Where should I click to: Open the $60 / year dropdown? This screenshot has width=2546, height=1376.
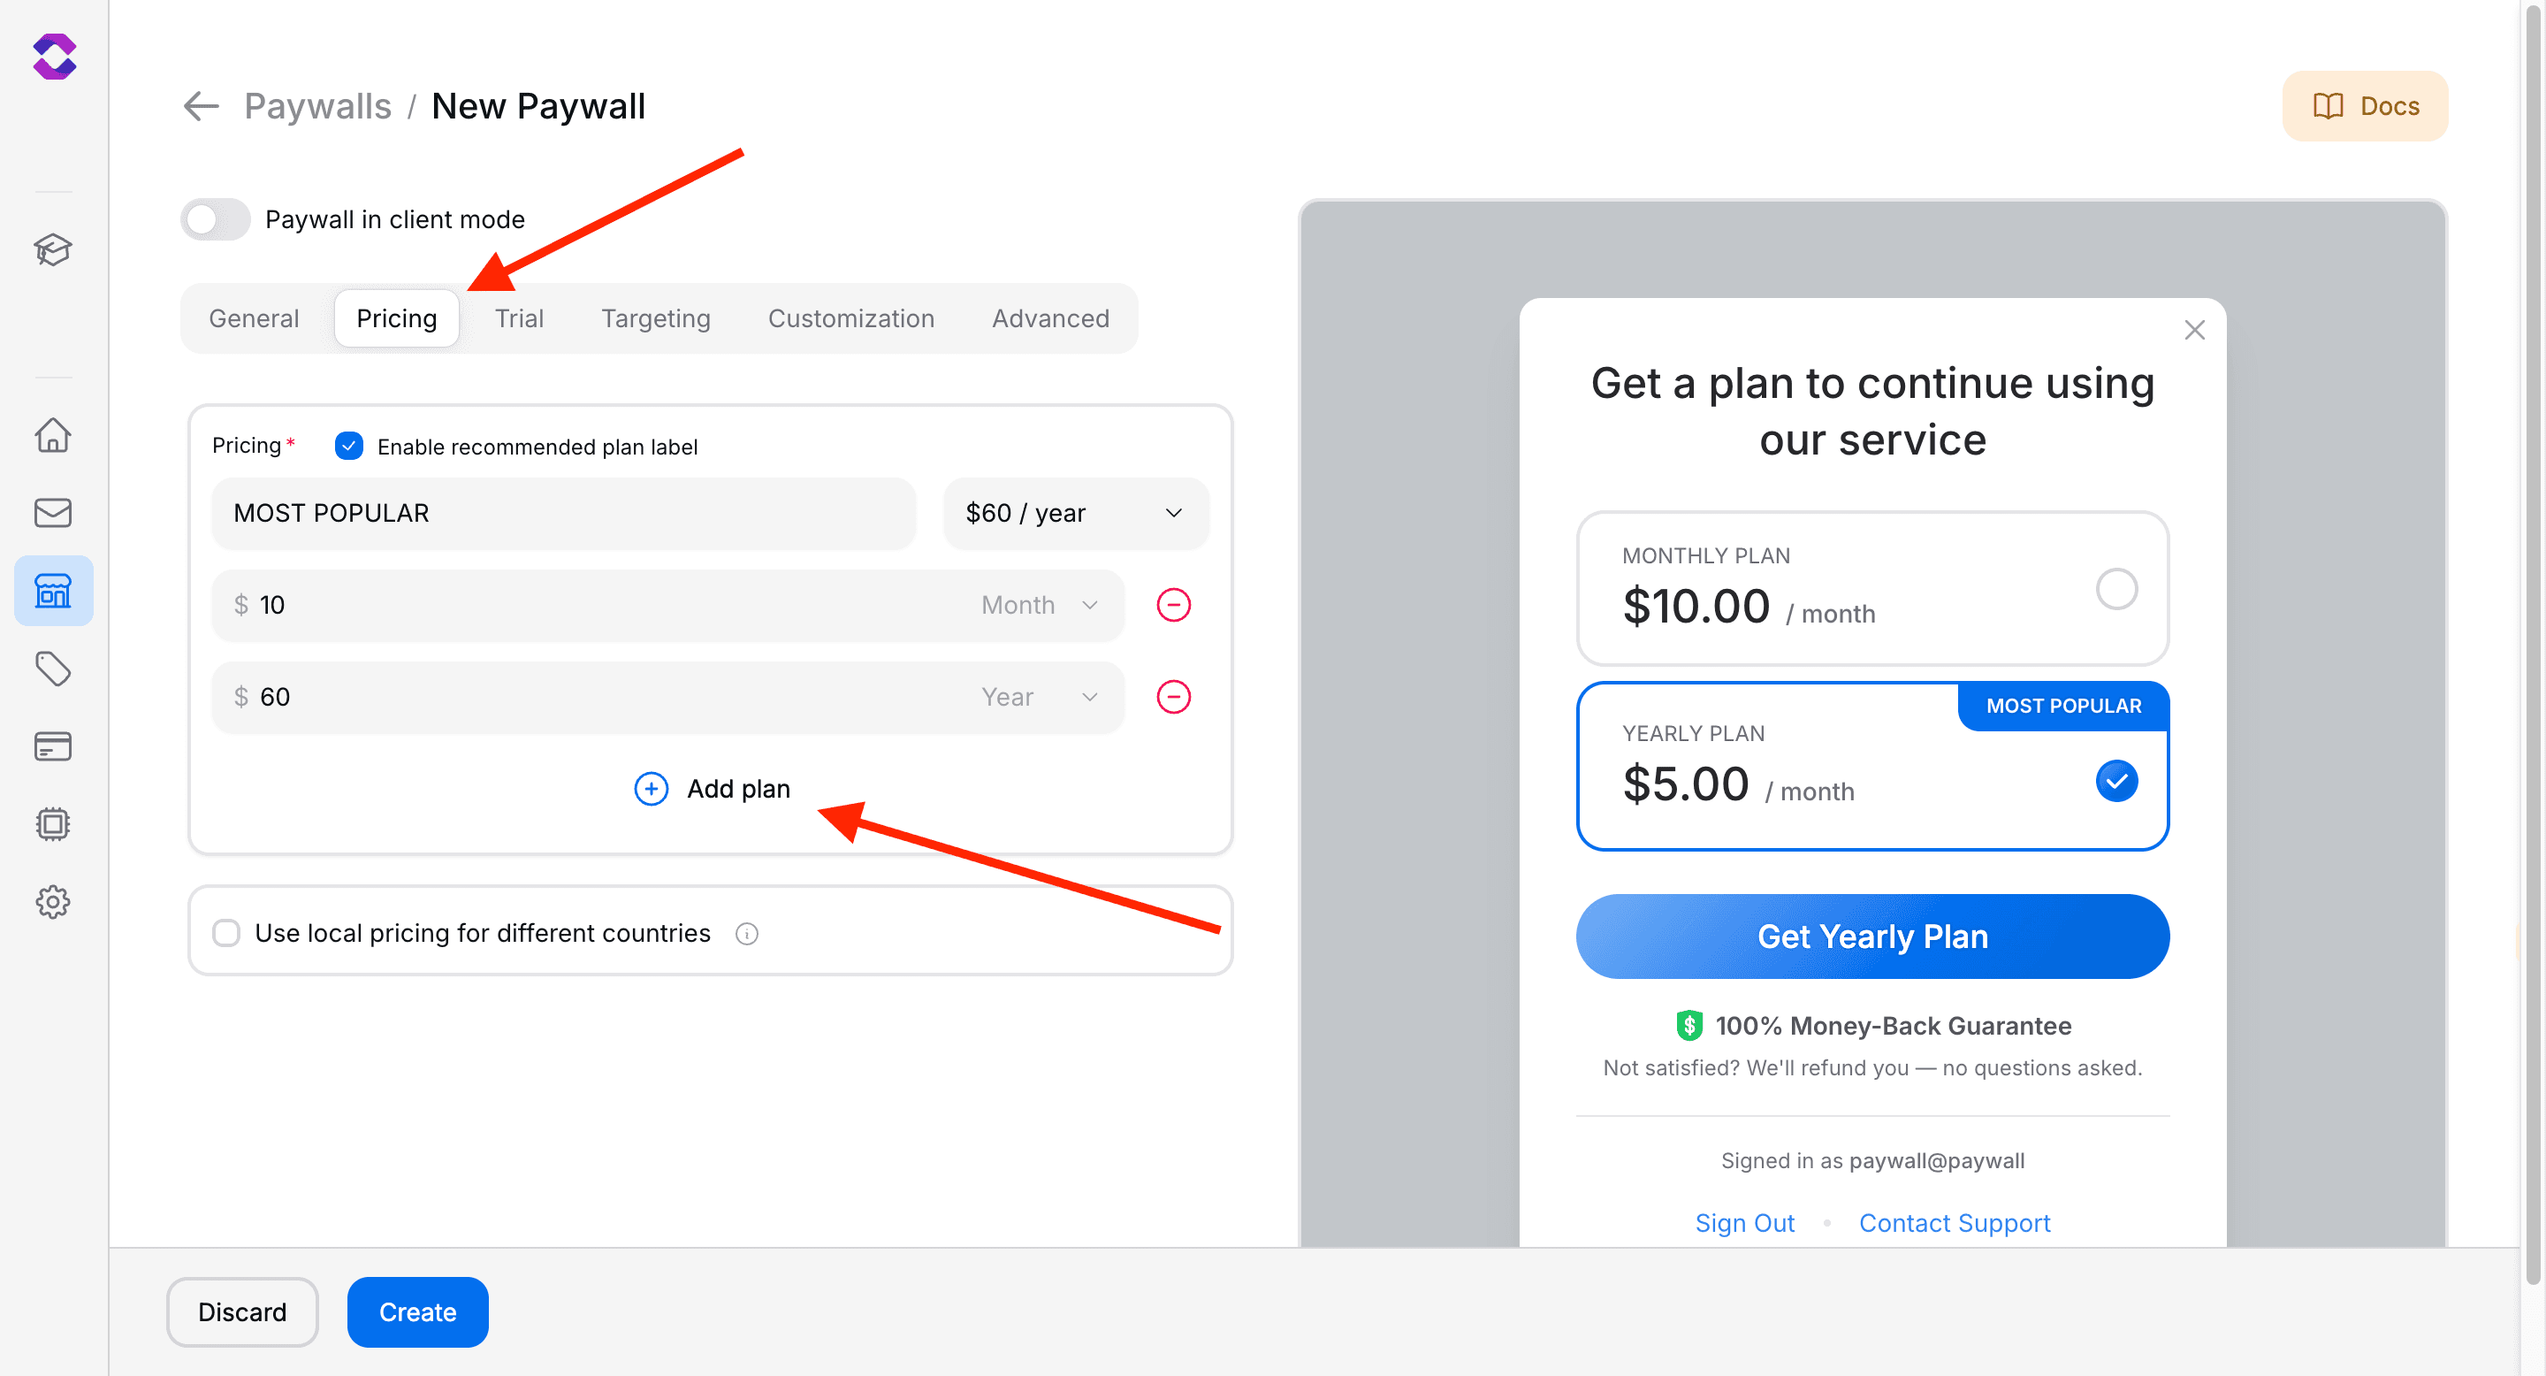[1075, 513]
